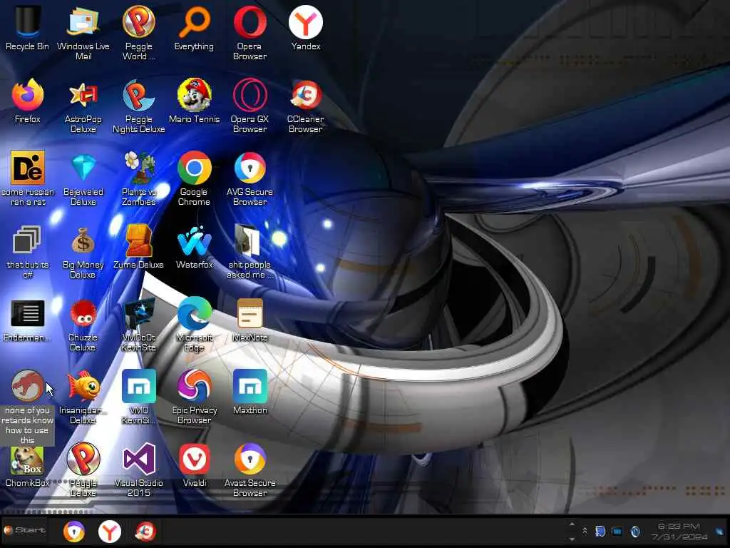Select the red dinosaur shortcut icon

click(27, 386)
